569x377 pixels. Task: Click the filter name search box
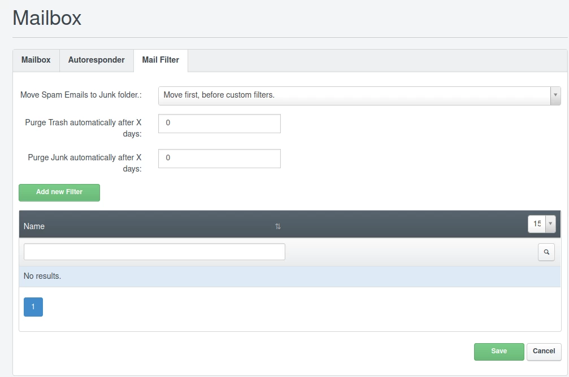pos(154,252)
